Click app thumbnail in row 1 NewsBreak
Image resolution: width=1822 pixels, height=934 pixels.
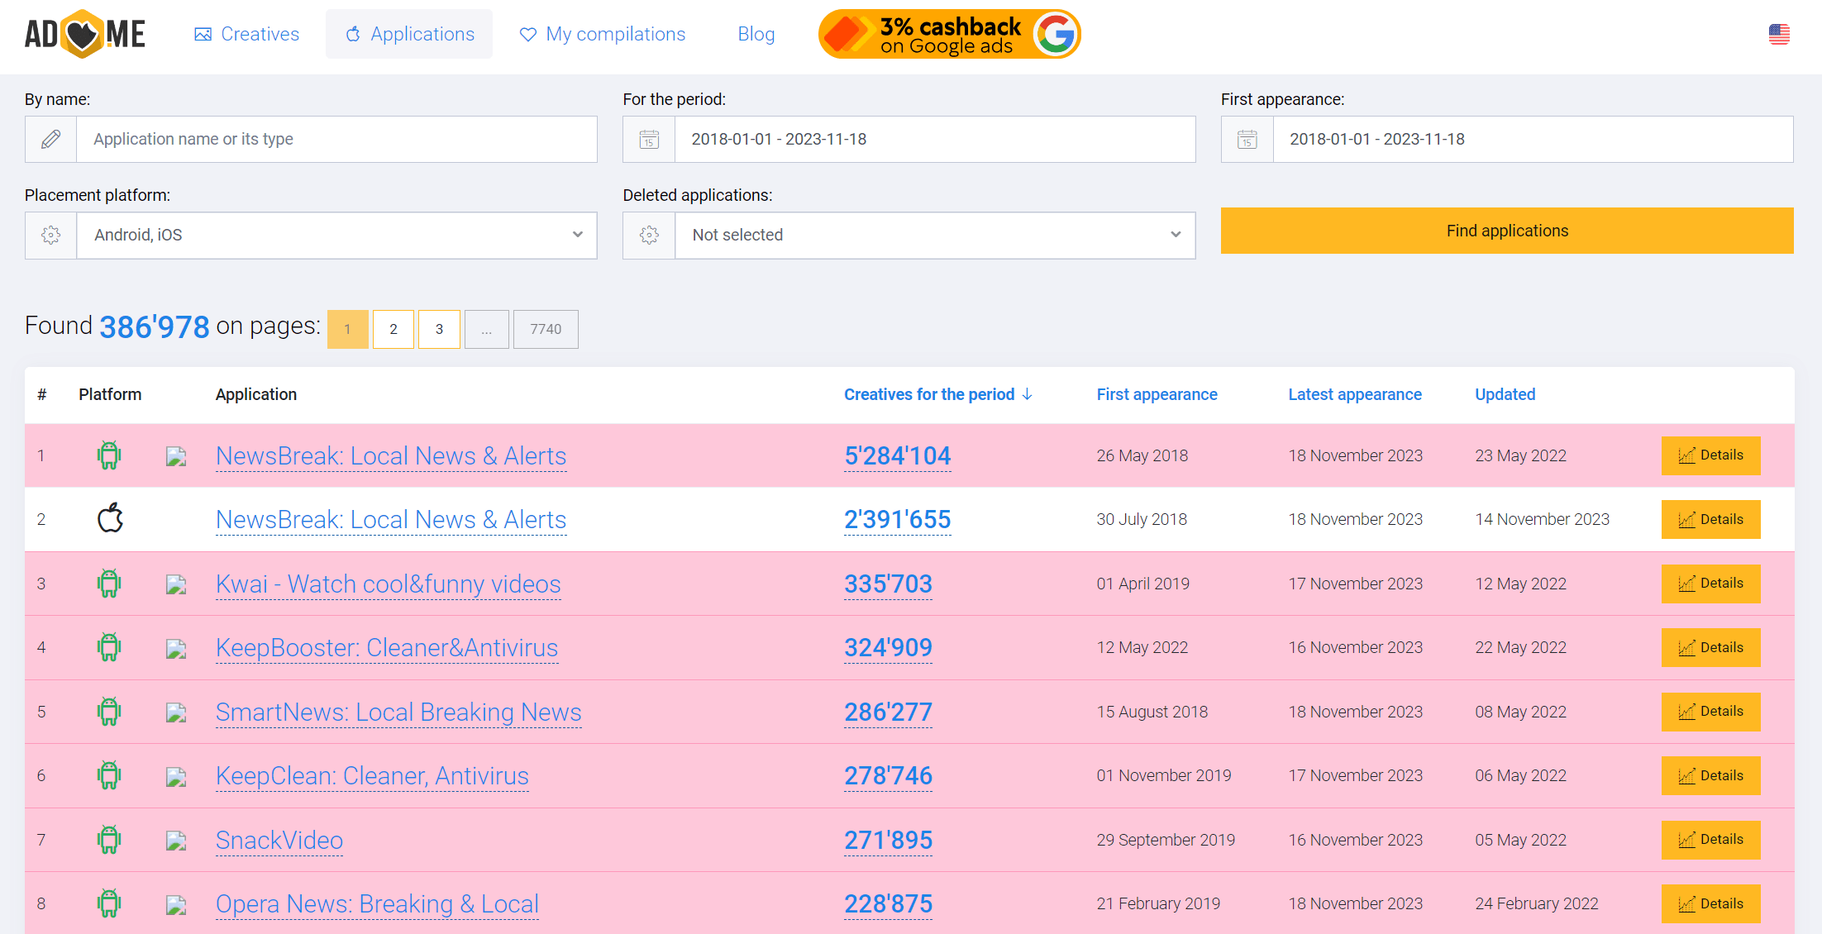[175, 456]
